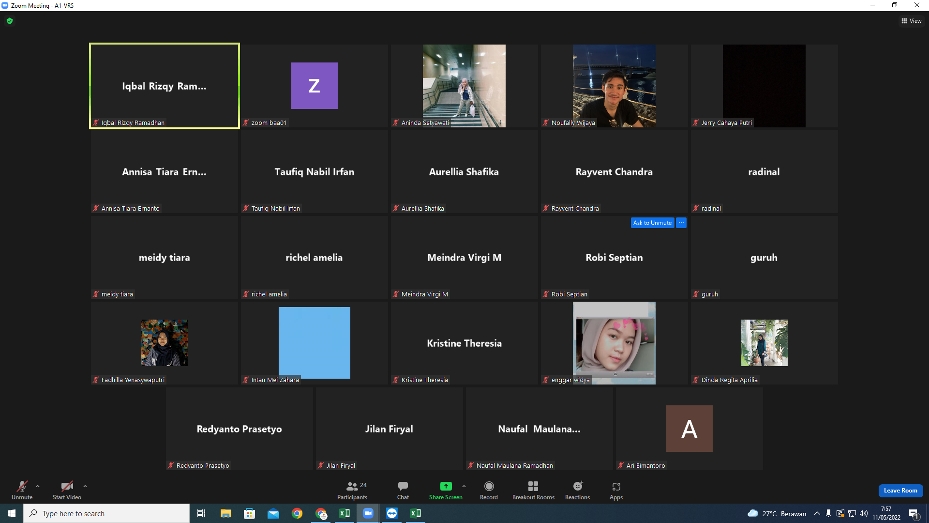Click the muted mic icon beside Redyanto Prasetyo

[x=171, y=466]
